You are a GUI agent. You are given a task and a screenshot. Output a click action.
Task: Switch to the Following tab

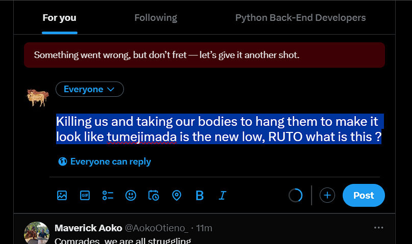[156, 18]
